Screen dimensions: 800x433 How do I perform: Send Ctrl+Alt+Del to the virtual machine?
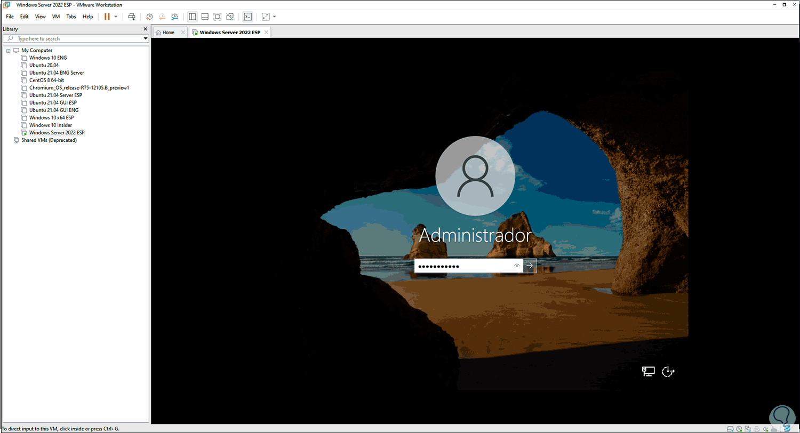click(132, 17)
